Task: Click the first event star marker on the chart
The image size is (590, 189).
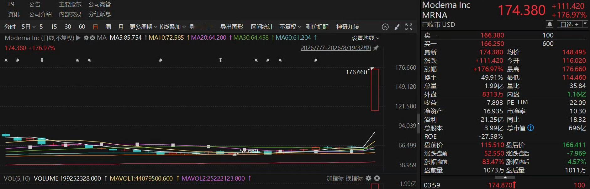Action: 6,60
